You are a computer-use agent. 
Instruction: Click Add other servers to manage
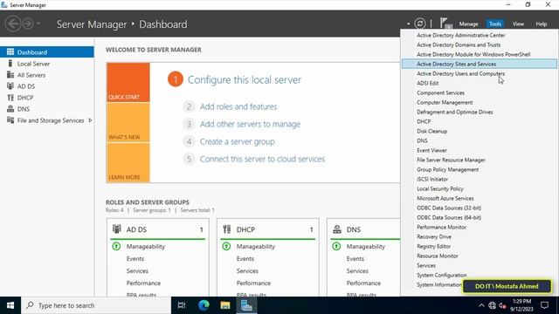click(x=250, y=124)
